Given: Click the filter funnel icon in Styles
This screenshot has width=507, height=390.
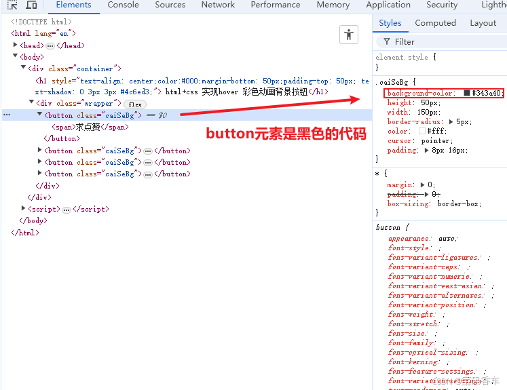Looking at the screenshot, I should pos(386,41).
